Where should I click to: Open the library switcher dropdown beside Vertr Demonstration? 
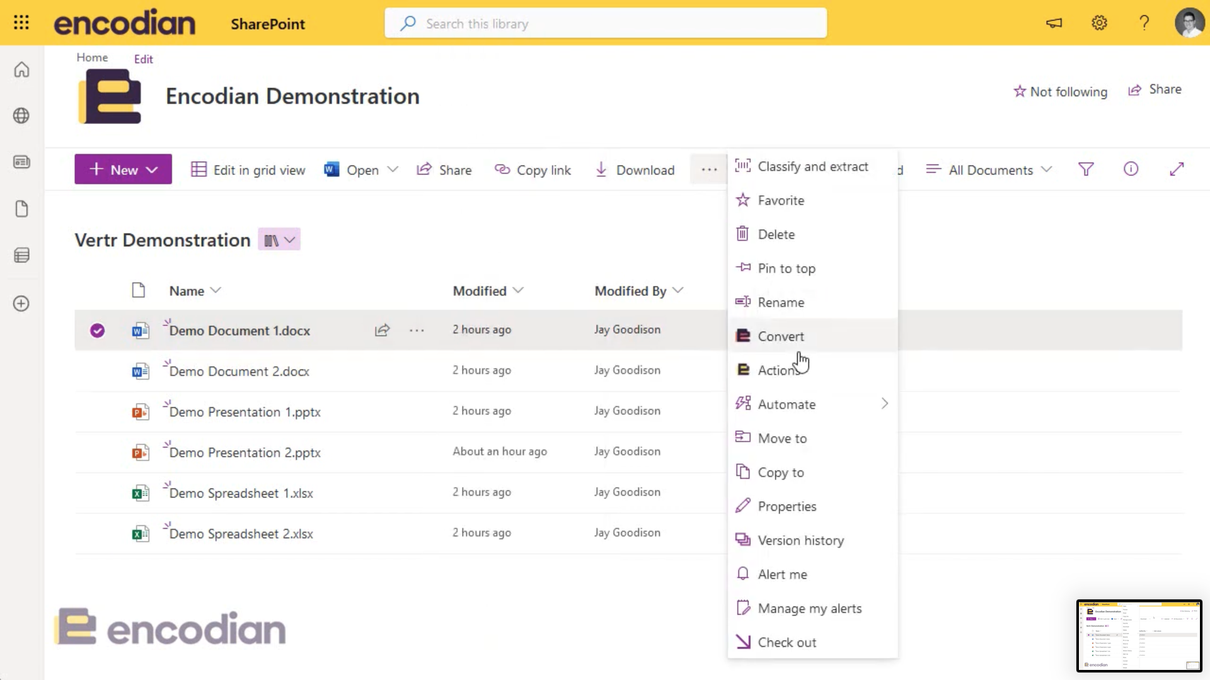pyautogui.click(x=279, y=240)
